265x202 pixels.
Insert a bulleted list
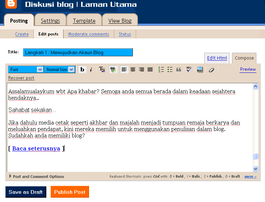[170, 69]
